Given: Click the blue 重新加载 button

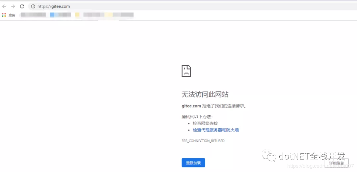Looking at the screenshot, I should pos(193,163).
